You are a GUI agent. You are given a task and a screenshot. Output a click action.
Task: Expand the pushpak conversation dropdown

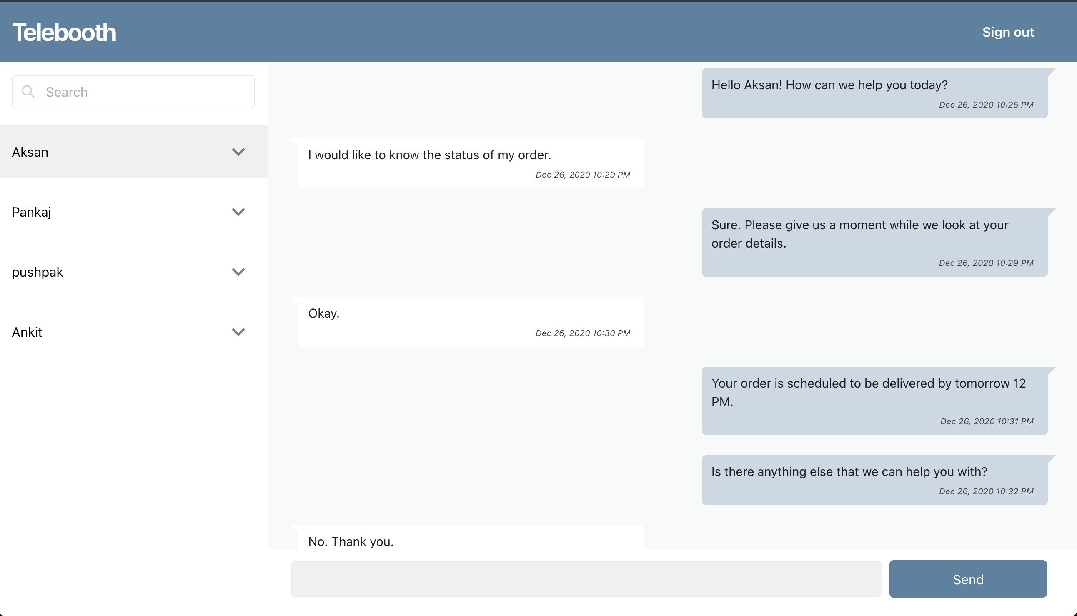238,272
